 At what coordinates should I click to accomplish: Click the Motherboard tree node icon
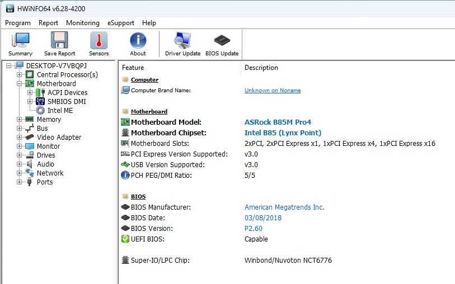30,83
